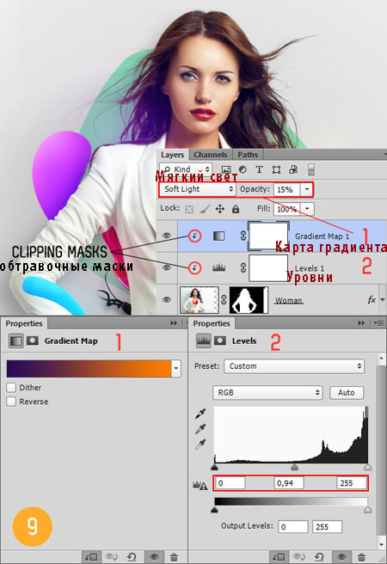The height and width of the screenshot is (564, 387).
Task: Hide the Levels 1 layer
Action: [x=167, y=267]
